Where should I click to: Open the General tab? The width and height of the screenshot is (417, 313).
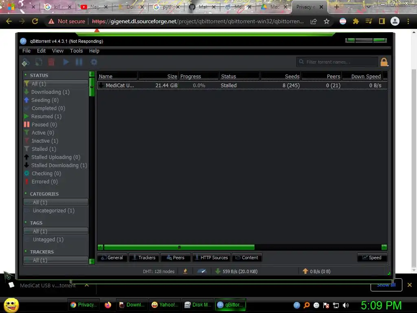click(112, 258)
